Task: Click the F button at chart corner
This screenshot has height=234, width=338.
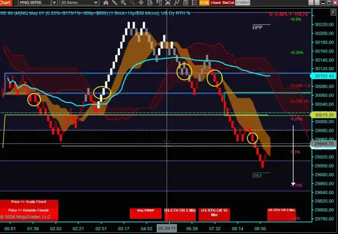Action: pos(333,12)
